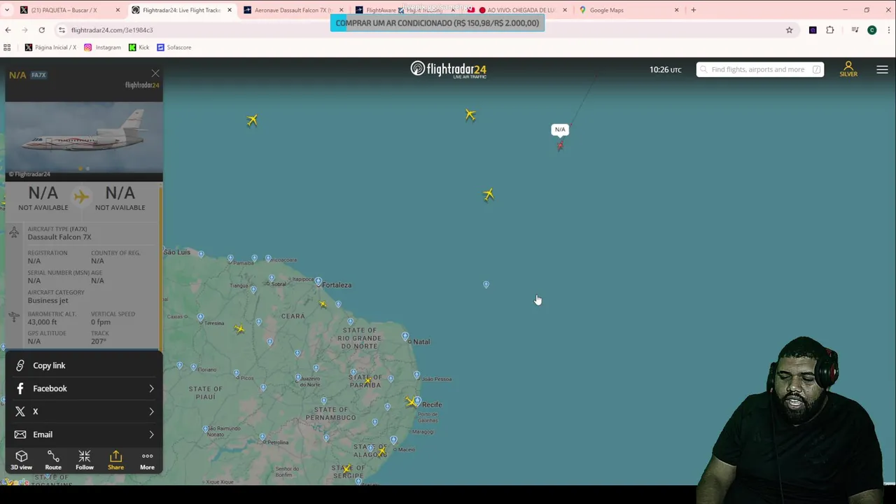Close the Falcon 7X aircraft info panel

(x=155, y=73)
